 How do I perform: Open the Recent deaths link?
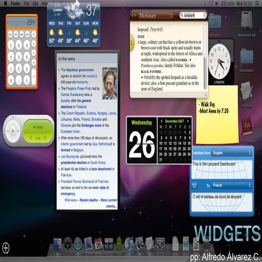click(88, 200)
